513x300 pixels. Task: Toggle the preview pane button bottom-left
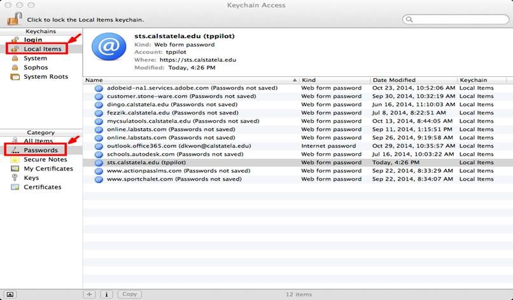pyautogui.click(x=10, y=294)
